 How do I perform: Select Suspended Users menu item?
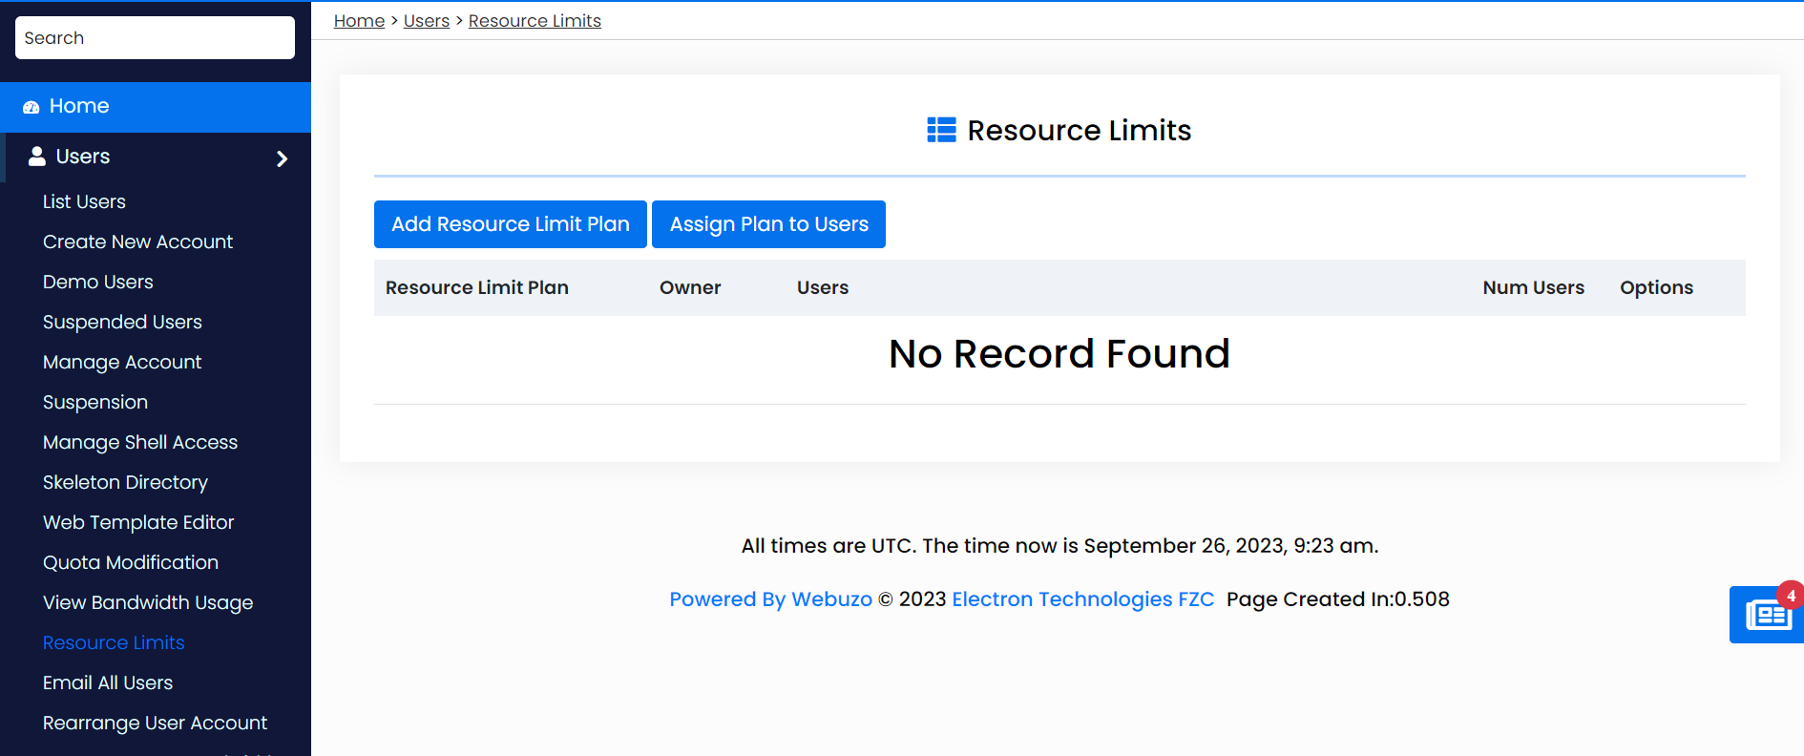click(122, 322)
